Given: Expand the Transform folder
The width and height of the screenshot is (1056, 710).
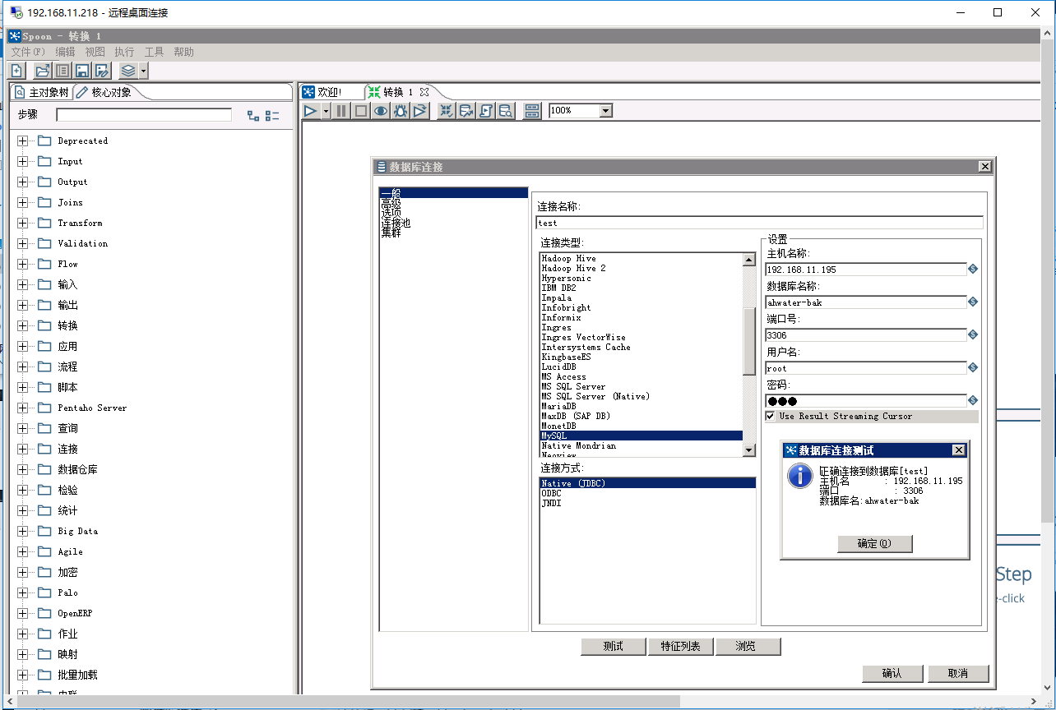Looking at the screenshot, I should pyautogui.click(x=22, y=223).
